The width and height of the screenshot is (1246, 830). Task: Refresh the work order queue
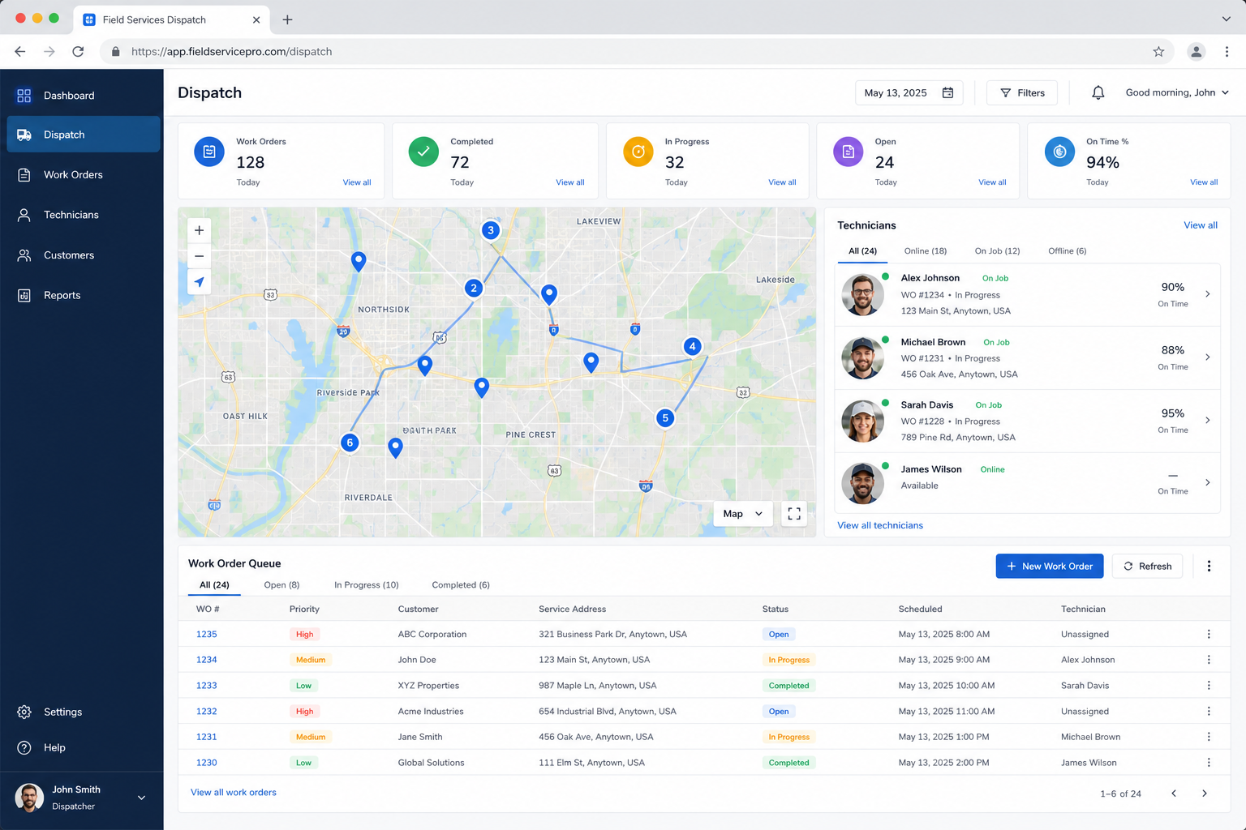(1147, 567)
